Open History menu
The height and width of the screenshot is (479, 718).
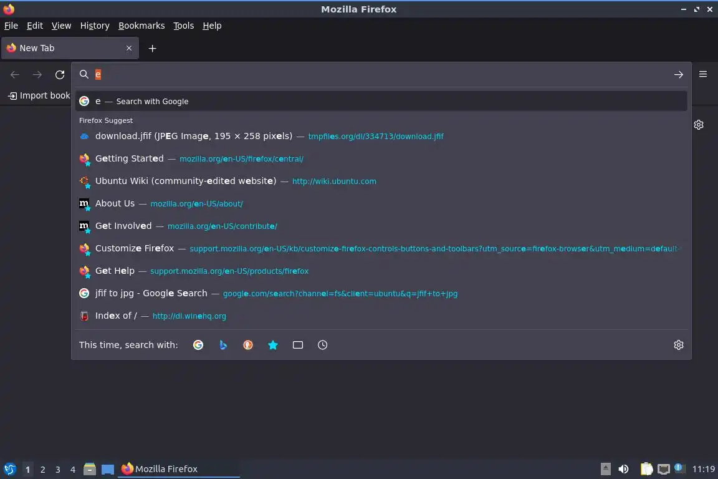click(95, 26)
